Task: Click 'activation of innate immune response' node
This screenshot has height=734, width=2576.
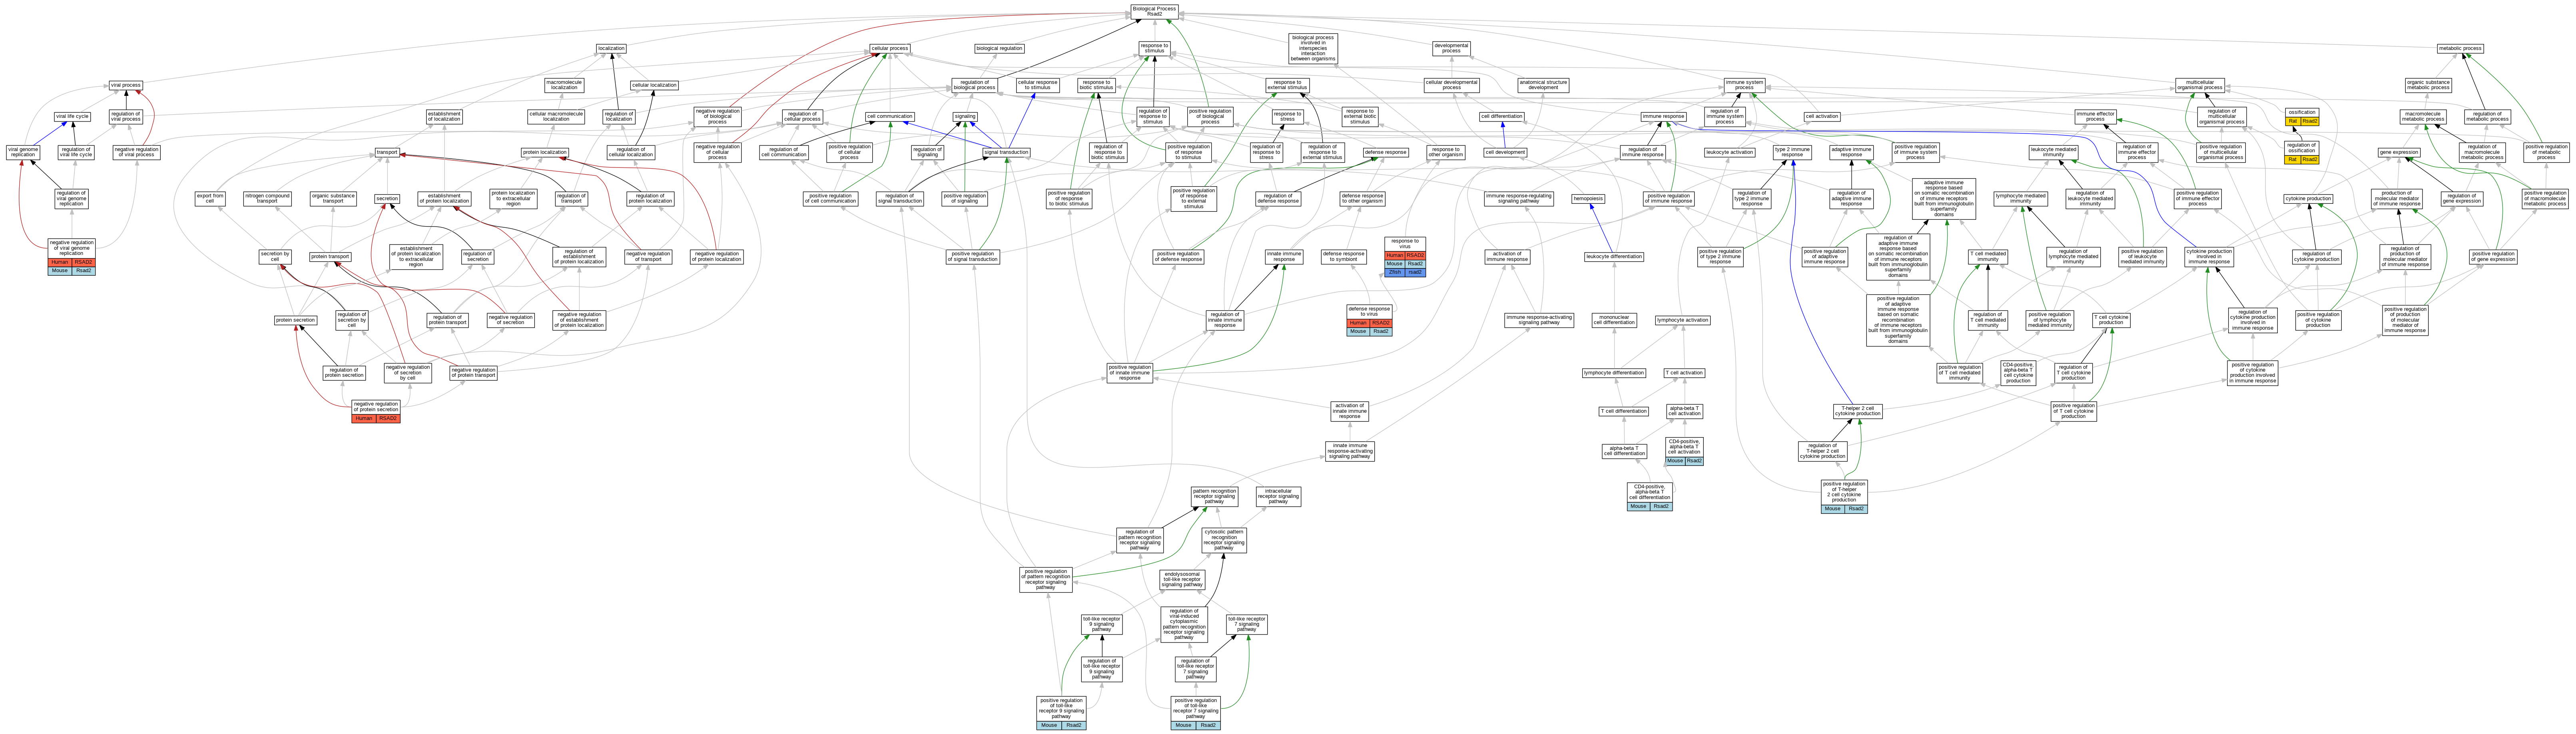Action: [1349, 411]
